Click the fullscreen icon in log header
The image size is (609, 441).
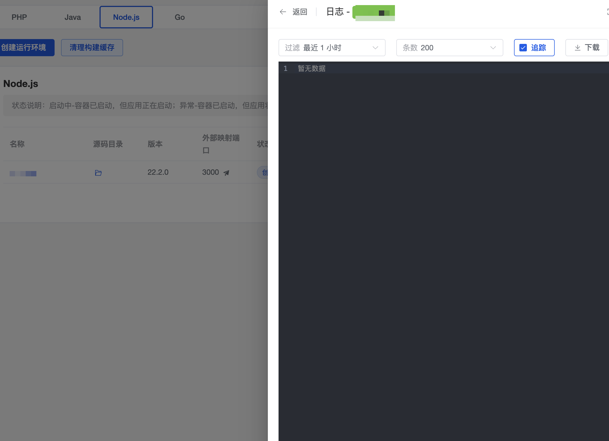[607, 12]
